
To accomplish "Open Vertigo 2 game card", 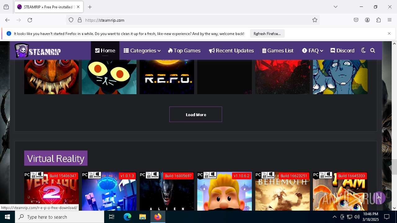I will [x=51, y=191].
